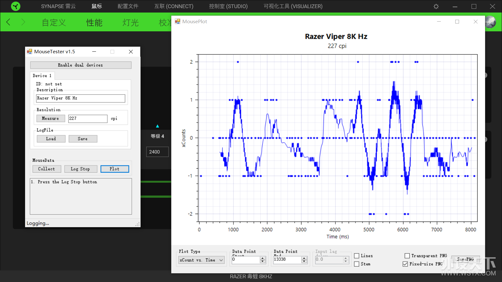Enable the Lines checkbox
This screenshot has width=502, height=282.
click(x=357, y=256)
